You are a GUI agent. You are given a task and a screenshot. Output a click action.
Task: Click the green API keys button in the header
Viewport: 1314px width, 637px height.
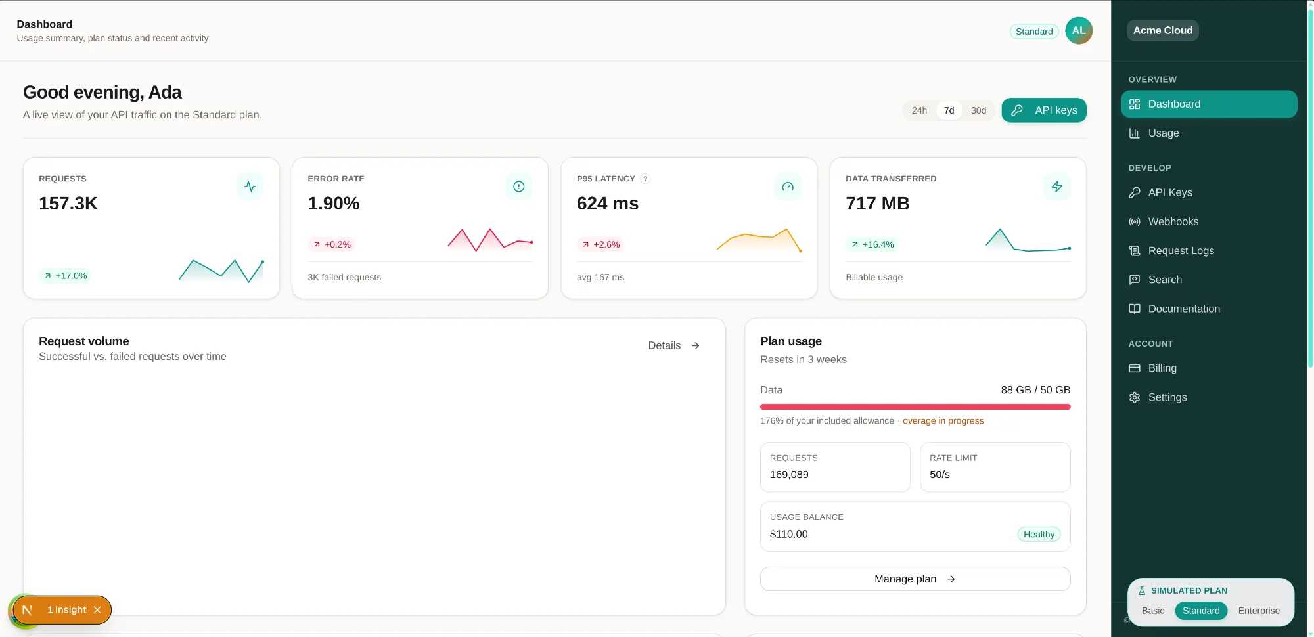1044,110
